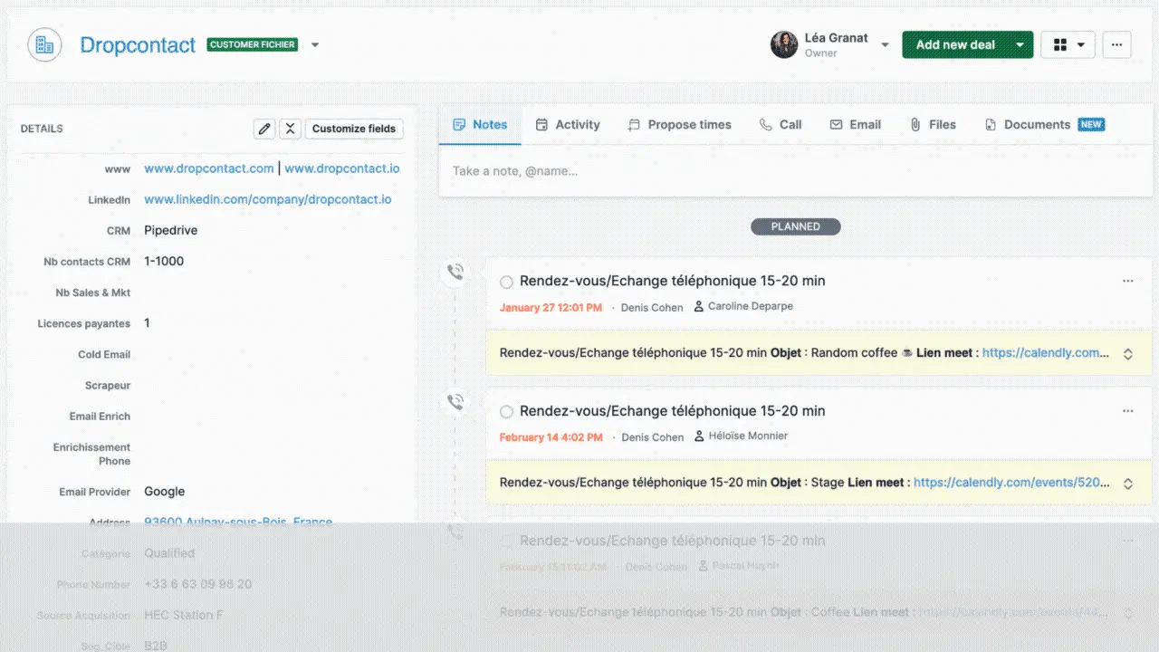
Task: Expand the Stage activity note
Action: [x=1128, y=484]
